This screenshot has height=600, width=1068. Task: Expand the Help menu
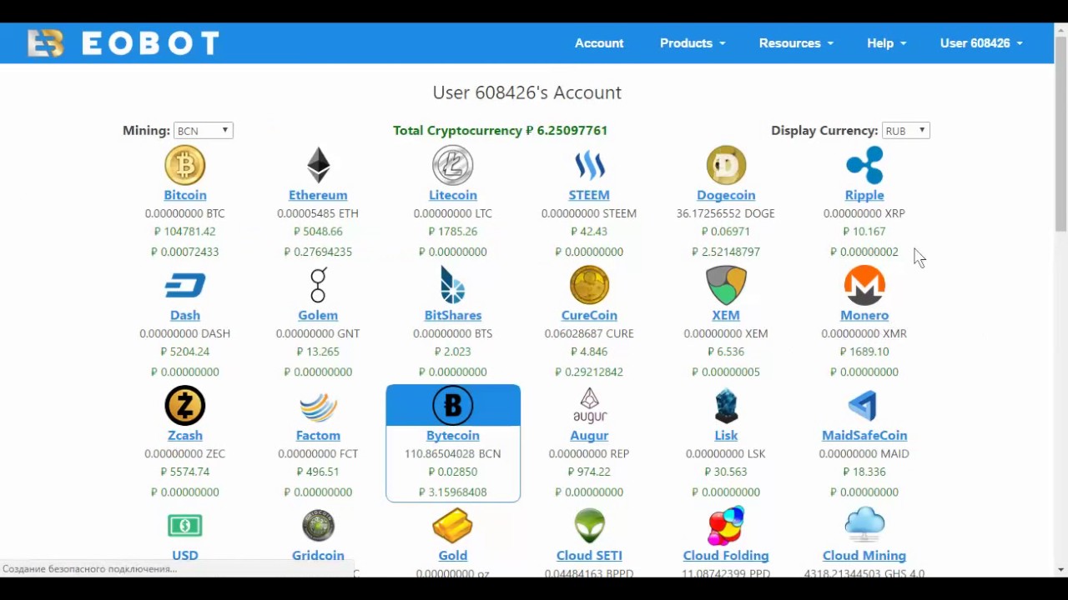pos(886,43)
